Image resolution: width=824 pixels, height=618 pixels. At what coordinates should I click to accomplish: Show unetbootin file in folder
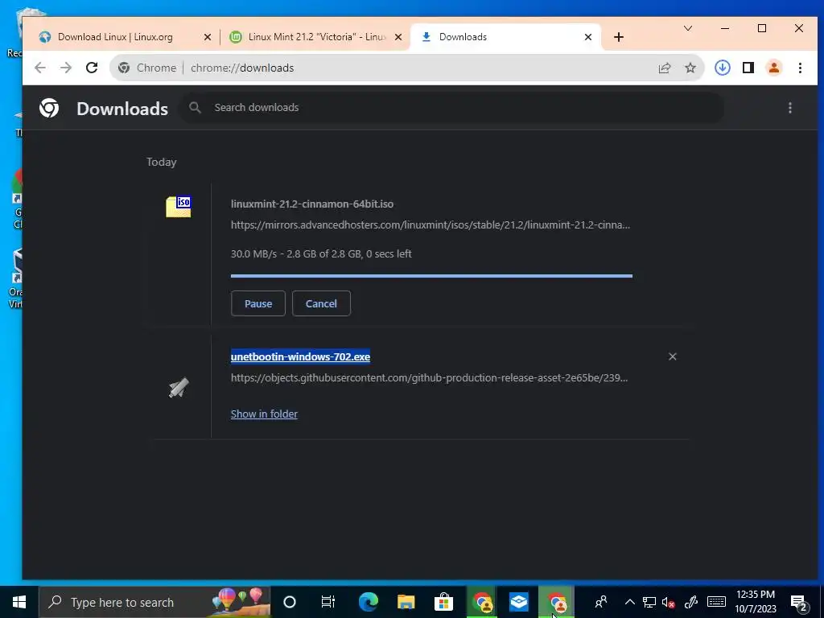264,414
